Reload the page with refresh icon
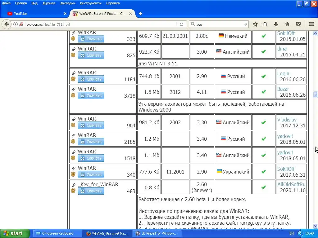Screen dimensions: 318x238 point(181,24)
